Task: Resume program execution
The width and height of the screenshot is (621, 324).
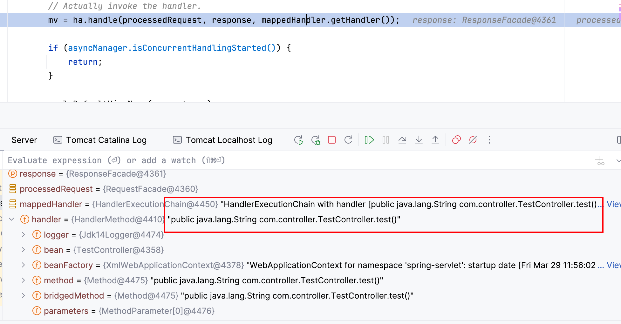Action: 369,140
